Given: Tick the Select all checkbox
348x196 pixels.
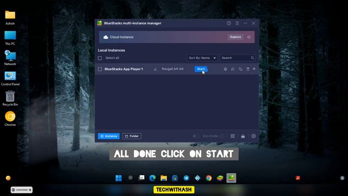Looking at the screenshot, I should point(100,58).
